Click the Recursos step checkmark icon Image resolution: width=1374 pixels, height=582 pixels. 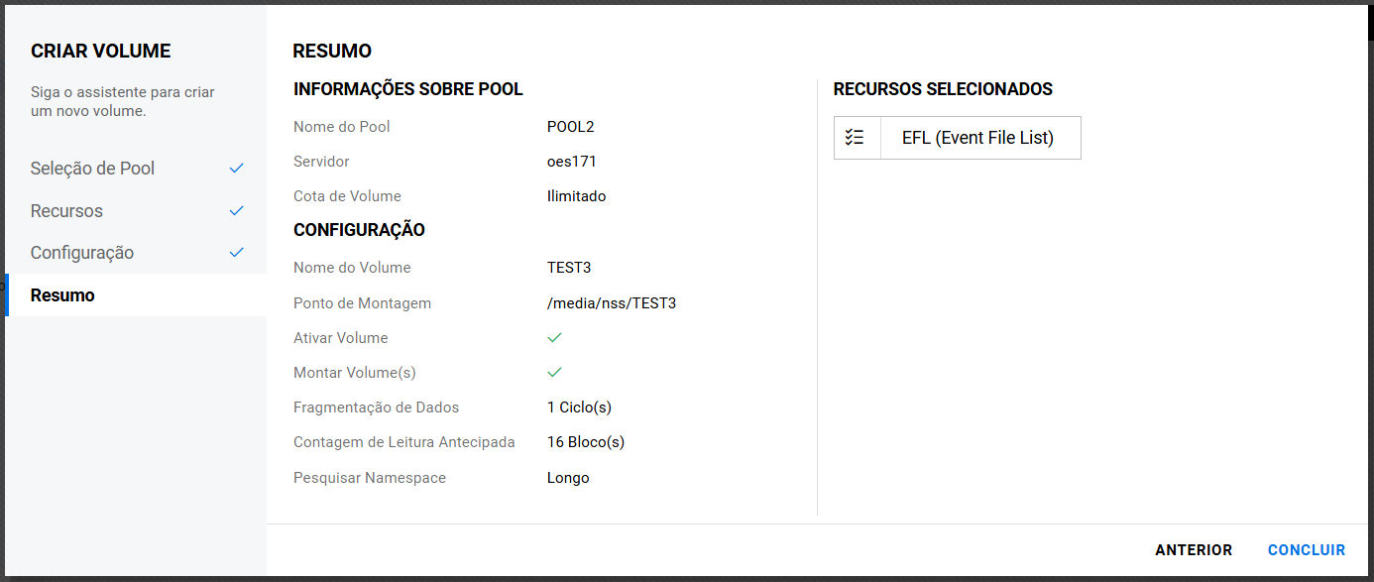coord(236,211)
